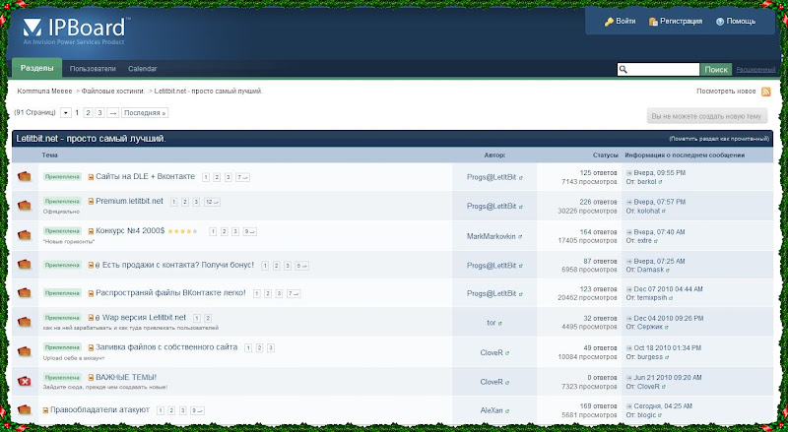Open last poster kolohat profile
788x432 pixels.
(x=649, y=211)
